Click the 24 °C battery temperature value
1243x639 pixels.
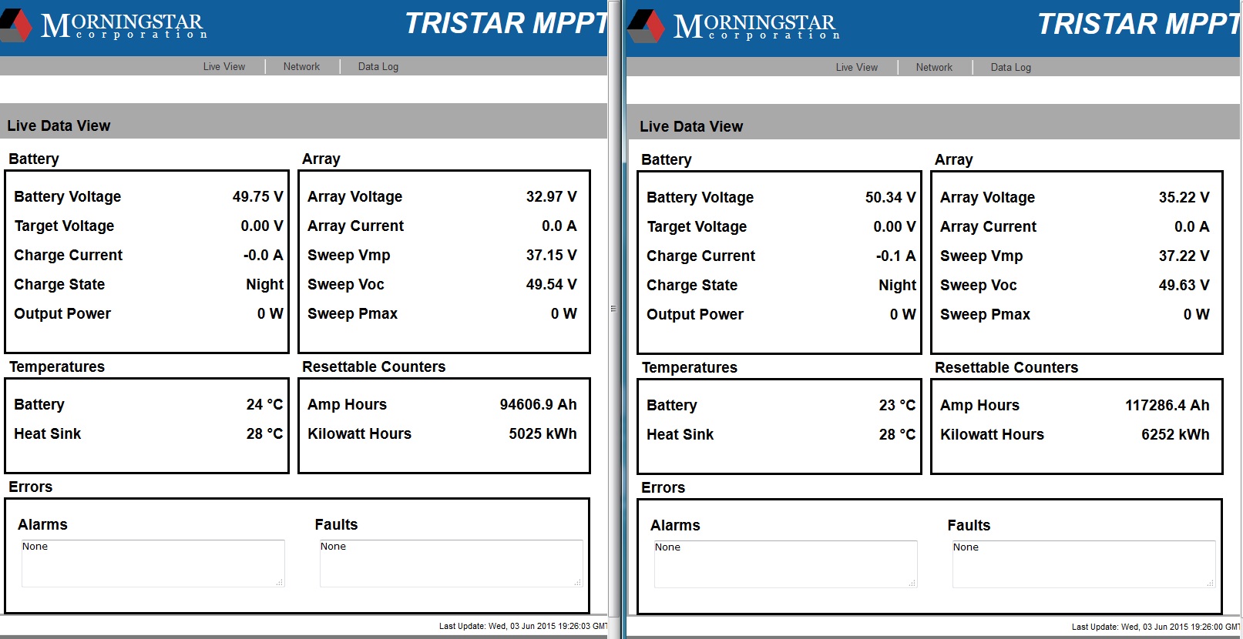(265, 404)
